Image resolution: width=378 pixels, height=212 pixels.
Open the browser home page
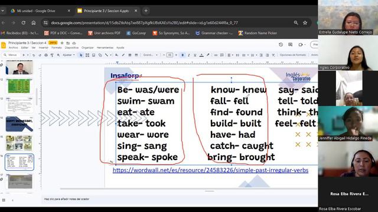[34, 22]
